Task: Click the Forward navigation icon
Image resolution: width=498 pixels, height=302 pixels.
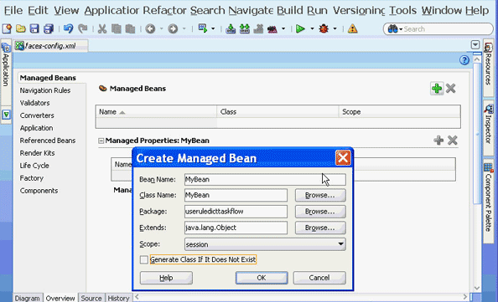Action: tap(173, 28)
